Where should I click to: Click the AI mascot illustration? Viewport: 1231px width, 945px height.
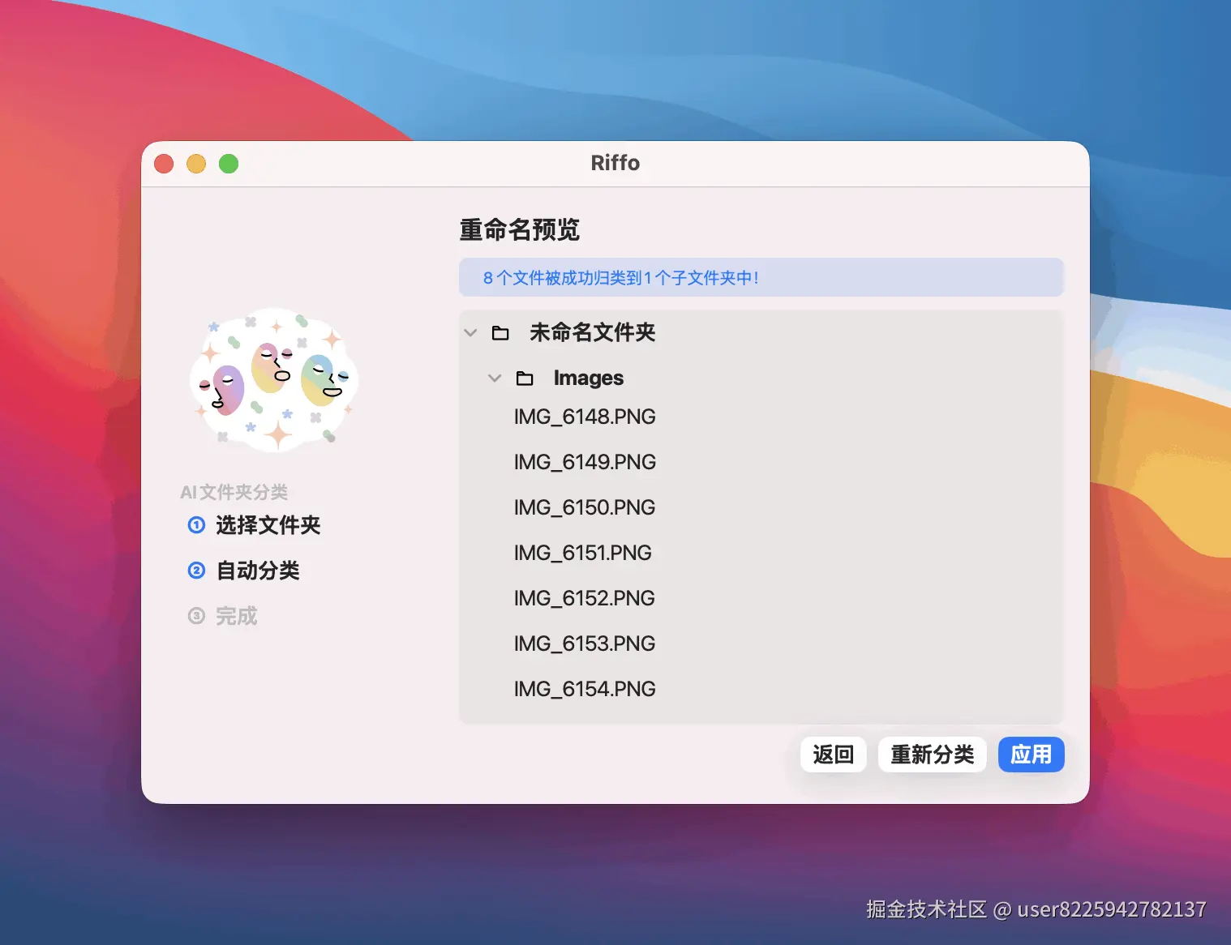pyautogui.click(x=274, y=379)
